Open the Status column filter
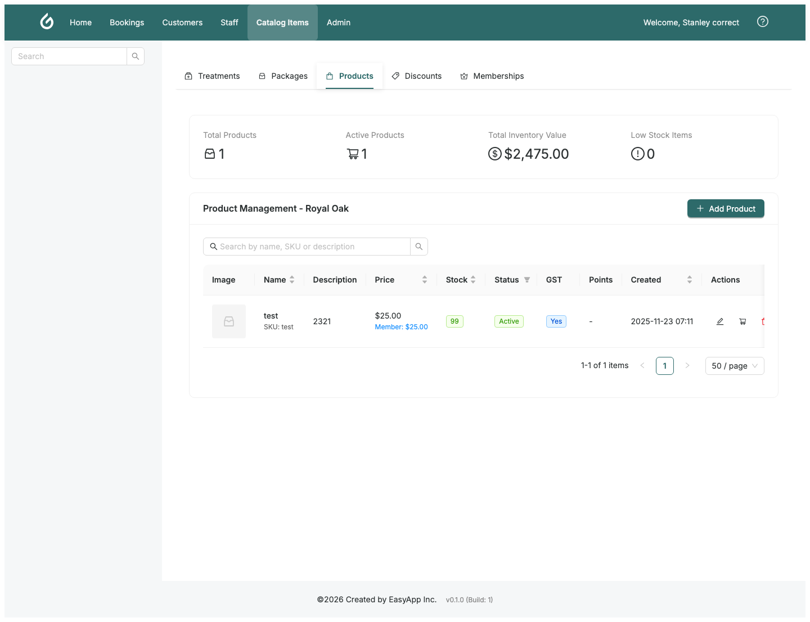 pyautogui.click(x=527, y=280)
